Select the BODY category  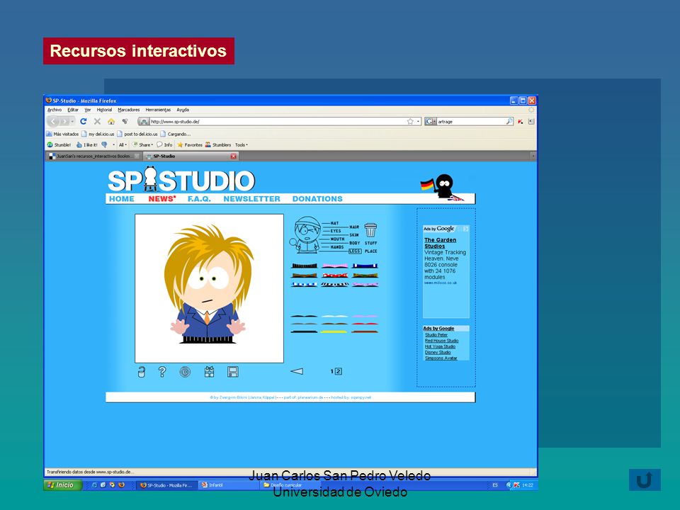point(355,243)
